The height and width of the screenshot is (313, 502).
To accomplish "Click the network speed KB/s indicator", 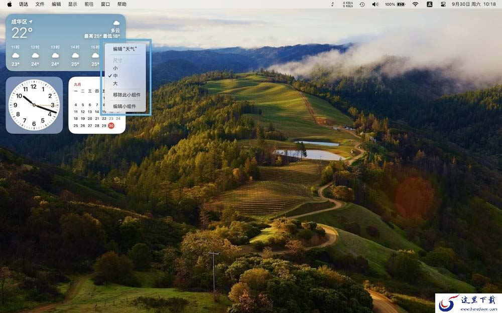I will click(348, 4).
